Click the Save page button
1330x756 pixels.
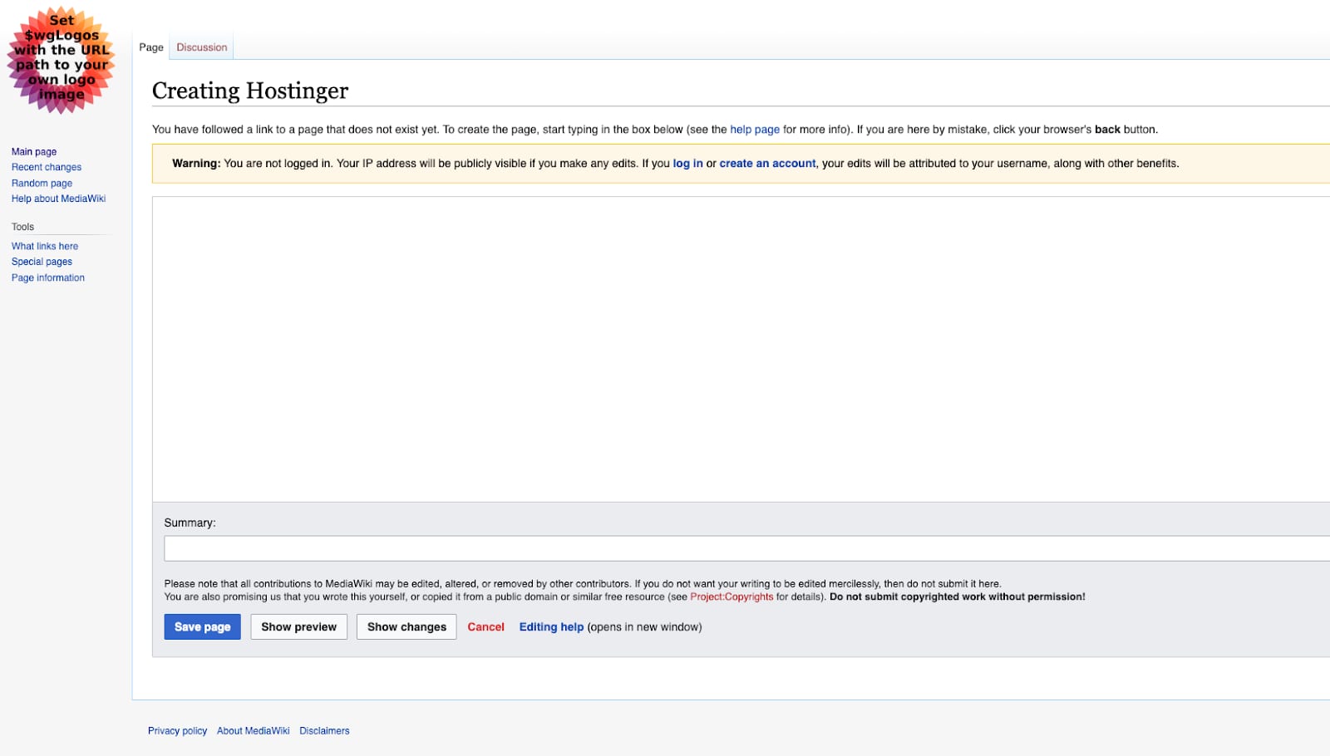(202, 626)
